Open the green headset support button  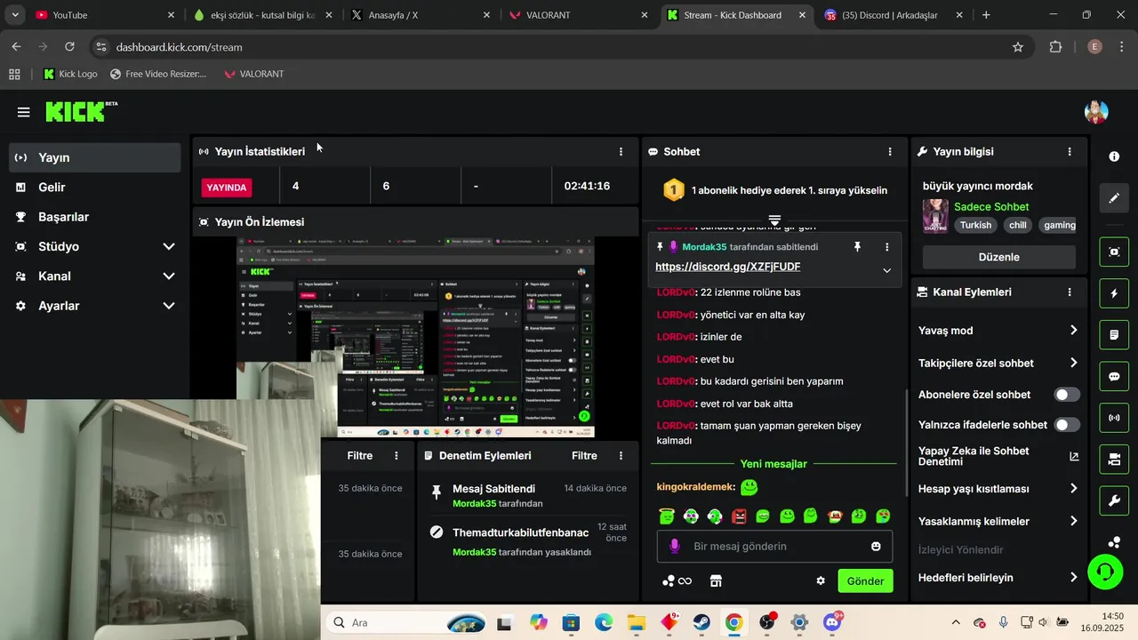pyautogui.click(x=1105, y=572)
